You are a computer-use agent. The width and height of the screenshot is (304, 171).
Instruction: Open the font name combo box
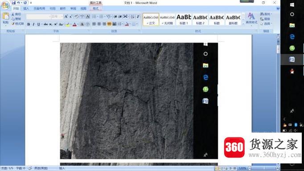point(39,17)
